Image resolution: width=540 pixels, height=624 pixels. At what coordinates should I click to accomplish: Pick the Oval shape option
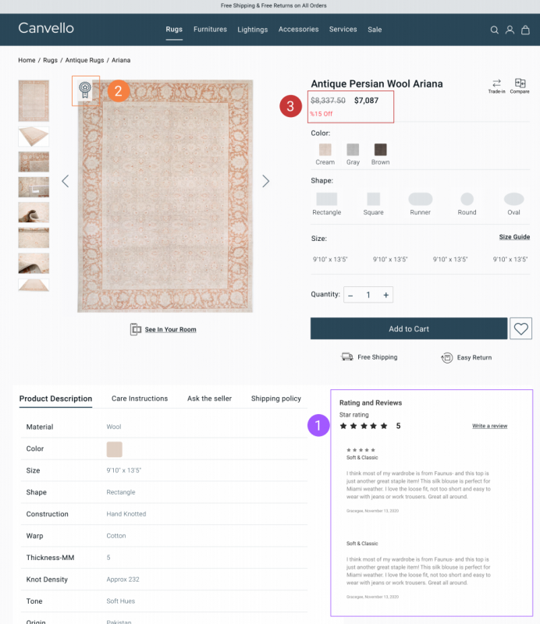tap(513, 200)
